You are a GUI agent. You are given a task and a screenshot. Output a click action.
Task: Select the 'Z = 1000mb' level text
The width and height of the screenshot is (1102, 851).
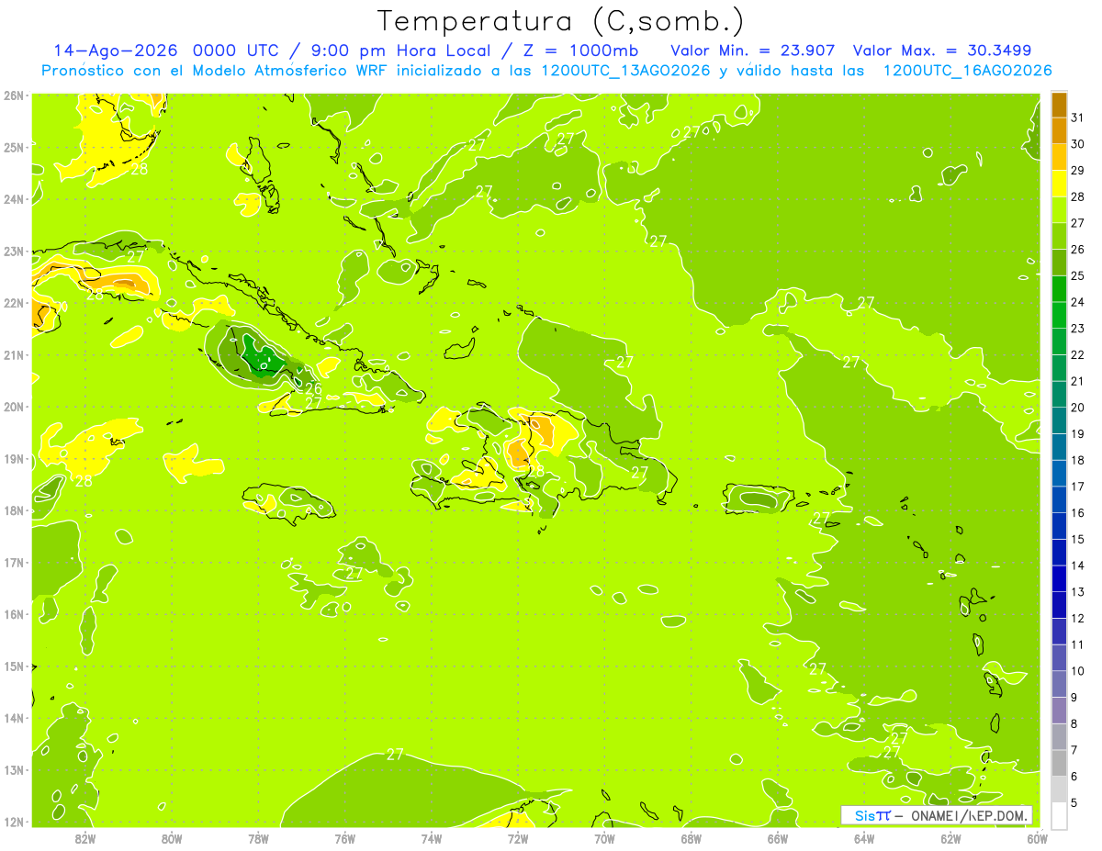coord(582,50)
